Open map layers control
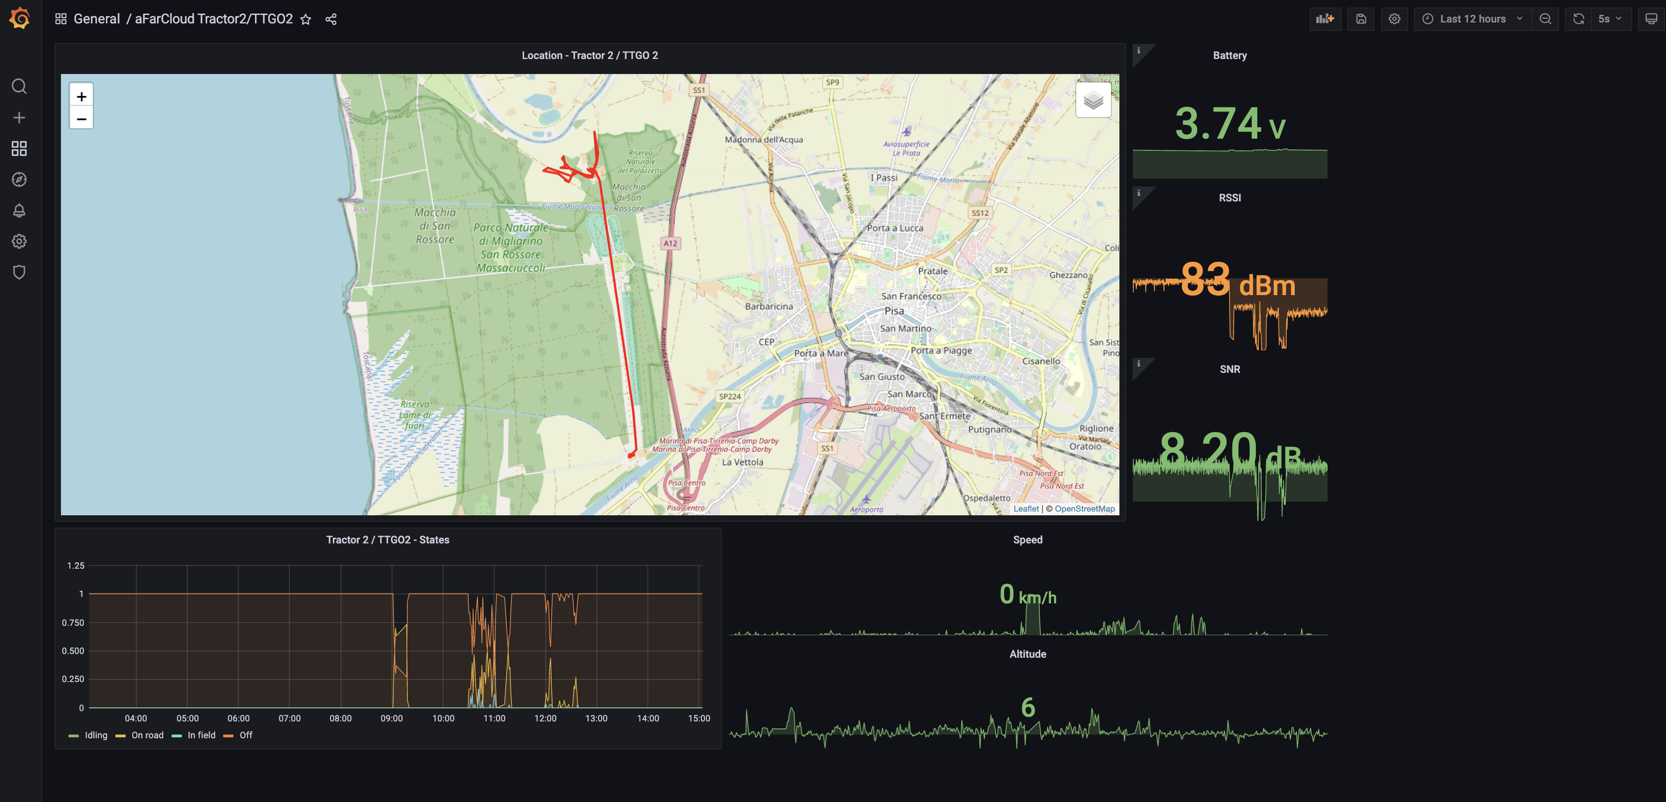The height and width of the screenshot is (802, 1666). (x=1093, y=100)
